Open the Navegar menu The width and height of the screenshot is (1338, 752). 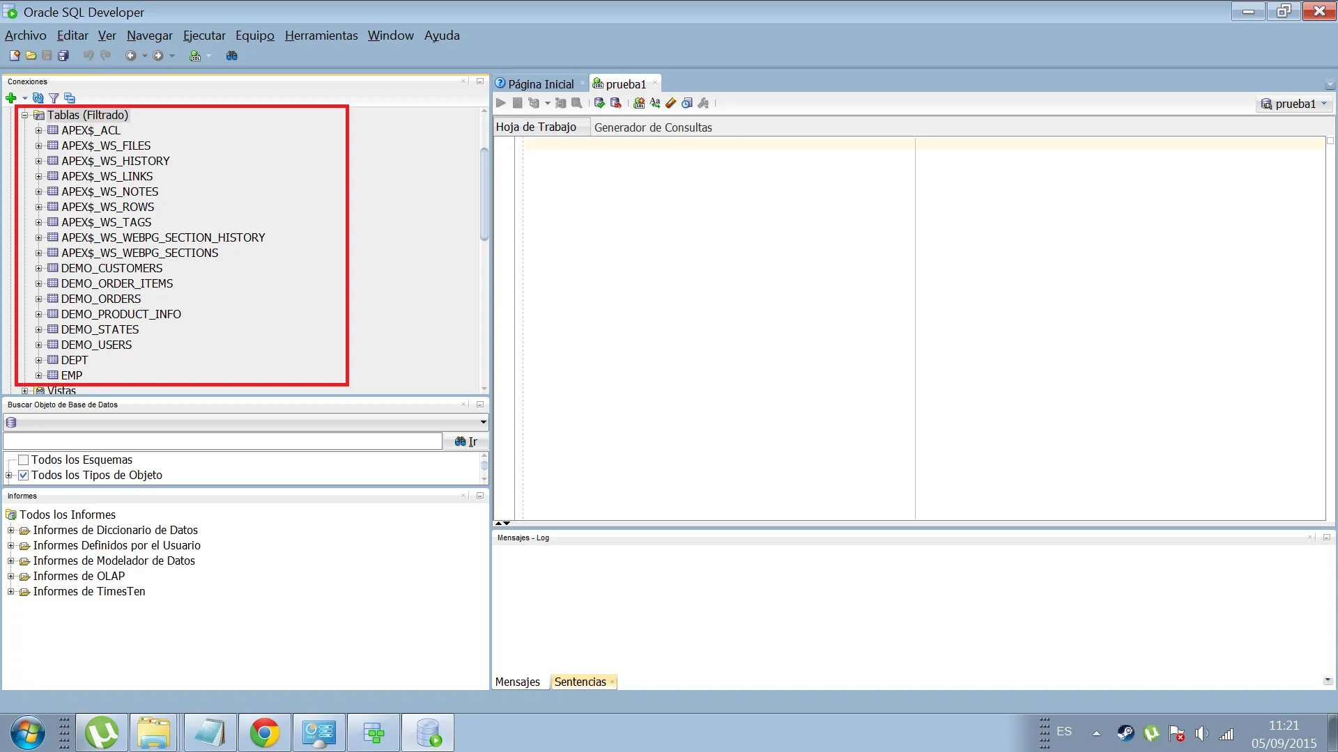coord(150,36)
